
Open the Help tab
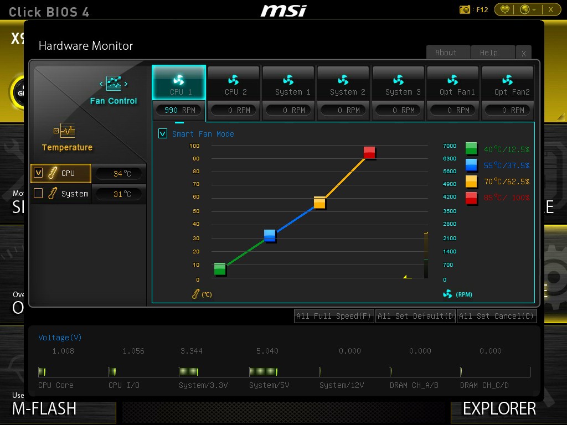coord(488,53)
